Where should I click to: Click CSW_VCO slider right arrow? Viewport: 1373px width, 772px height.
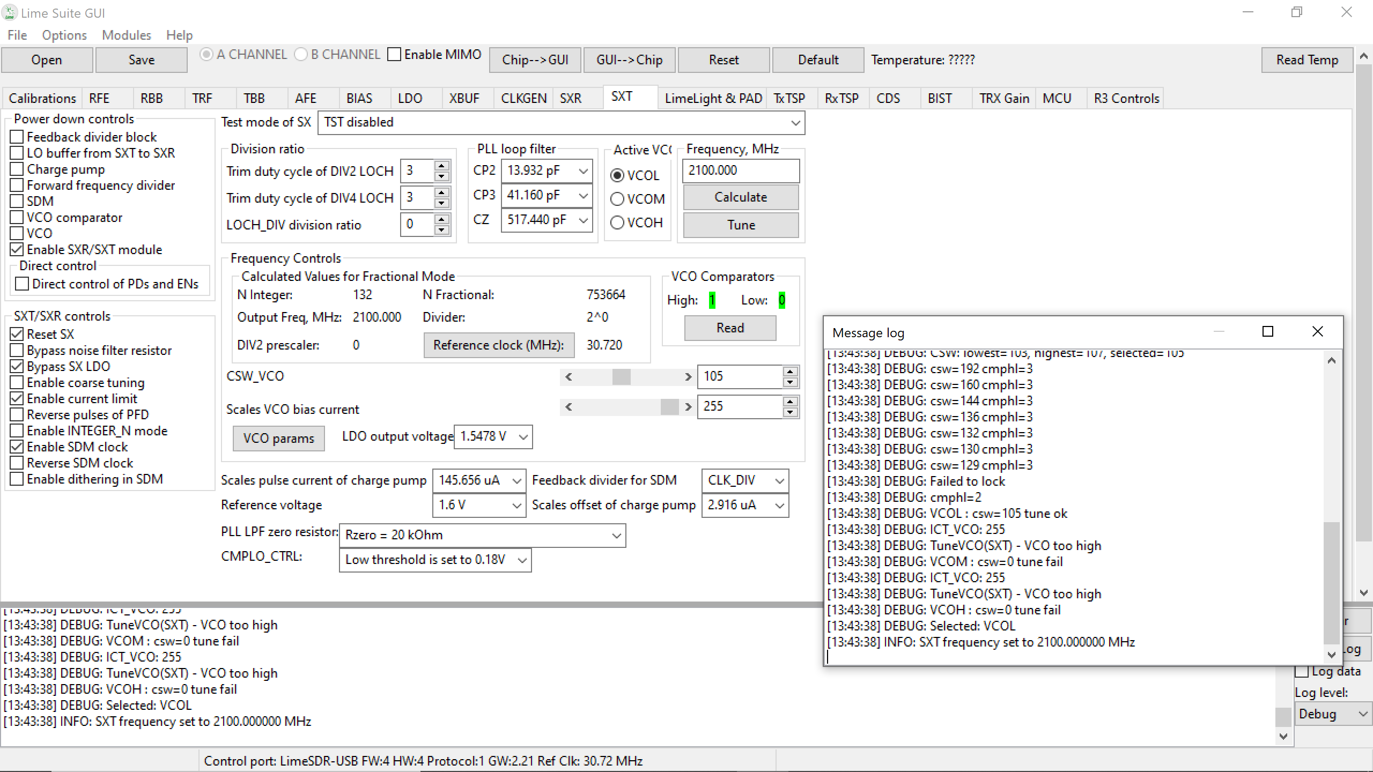click(x=688, y=377)
